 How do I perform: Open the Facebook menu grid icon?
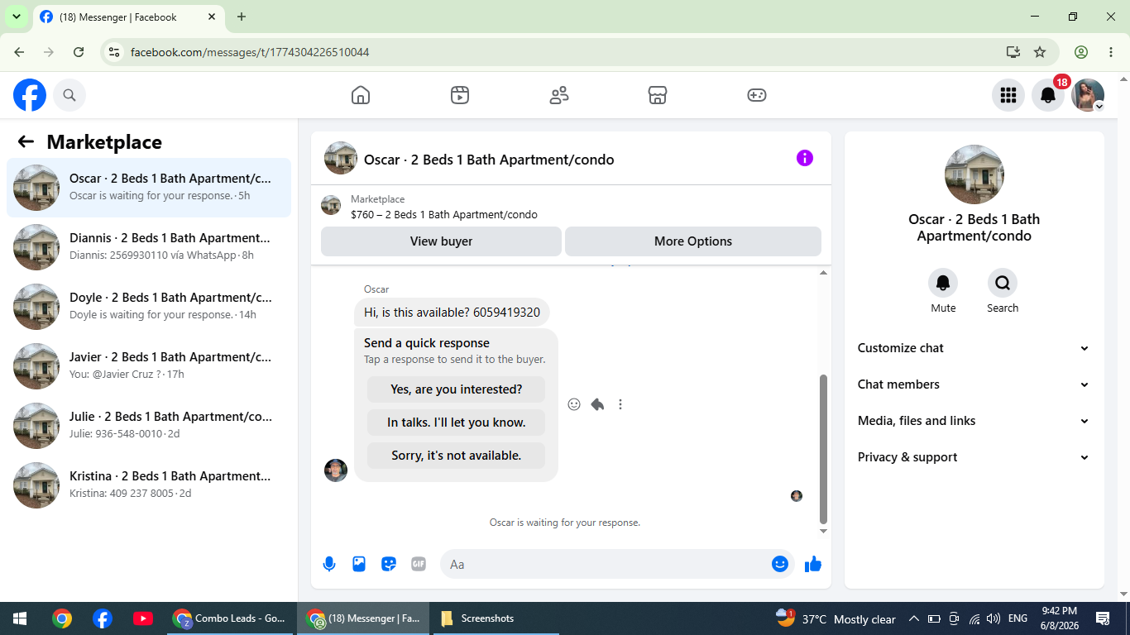tap(1008, 95)
